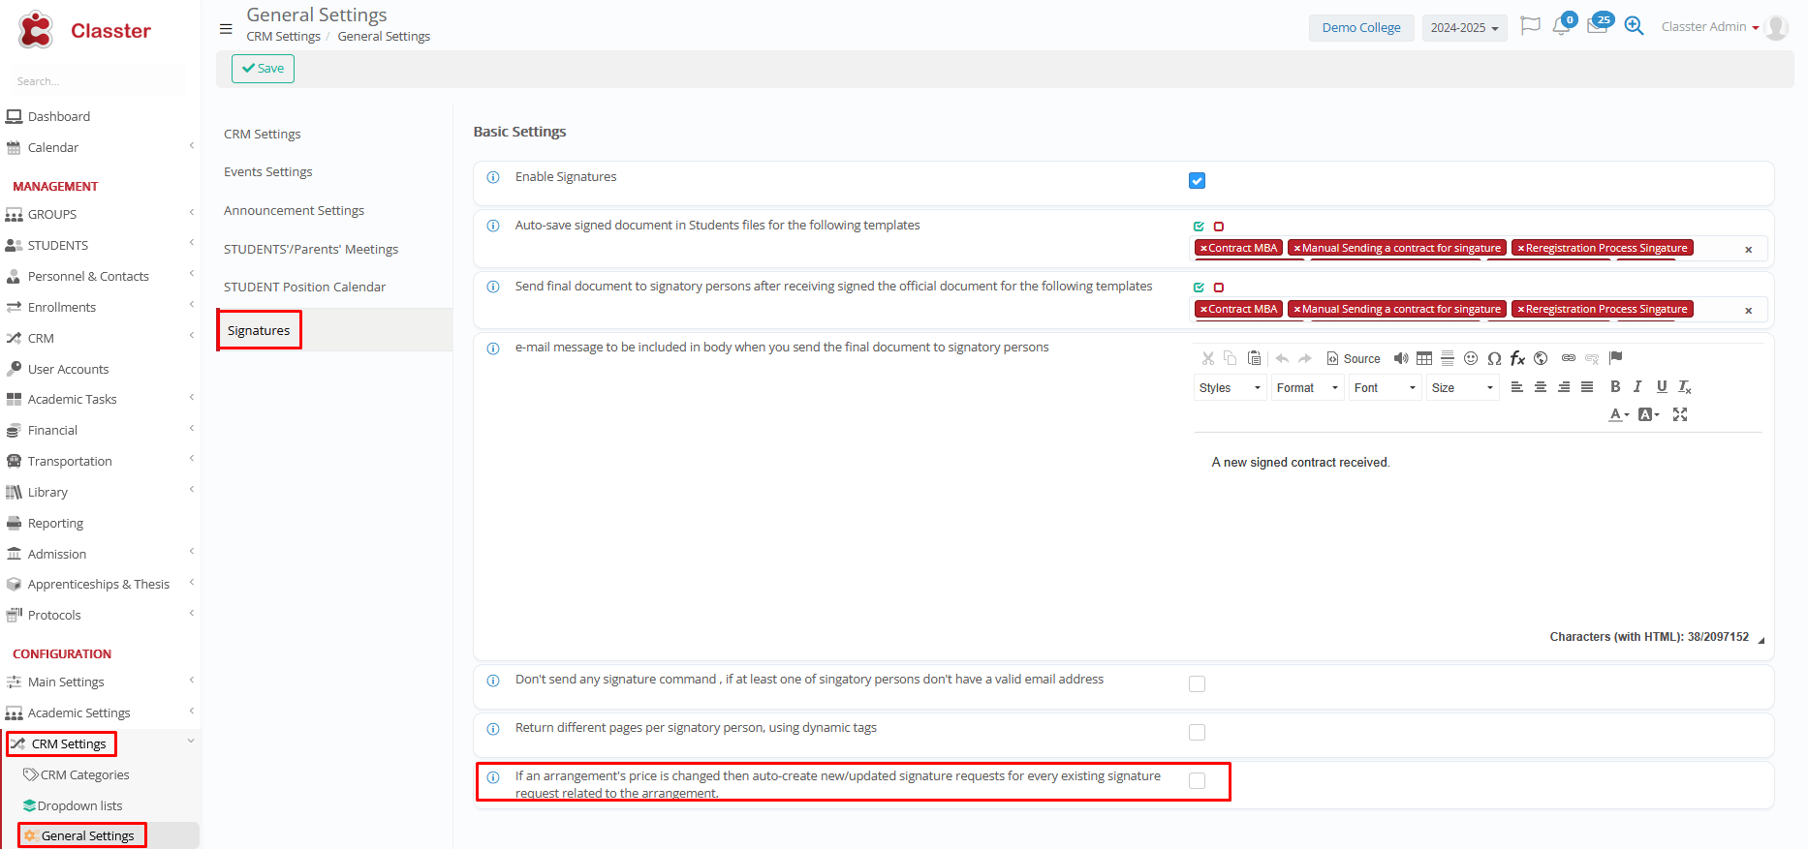Open the Events Settings tab
Viewport: 1808px width, 849px height.
[x=268, y=172]
